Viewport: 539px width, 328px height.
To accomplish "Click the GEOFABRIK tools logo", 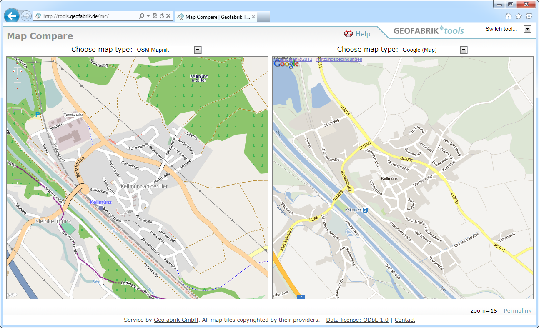I will click(429, 30).
